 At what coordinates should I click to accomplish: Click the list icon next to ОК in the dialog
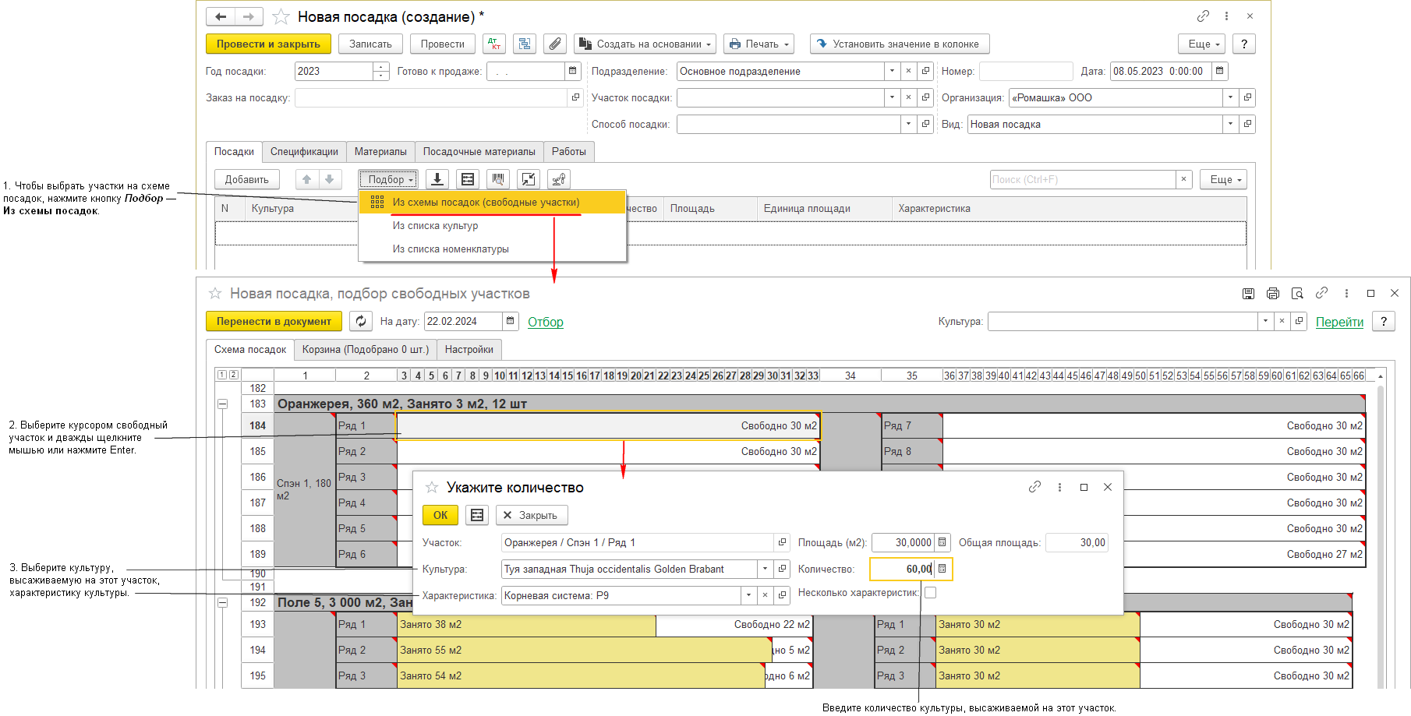tap(477, 515)
